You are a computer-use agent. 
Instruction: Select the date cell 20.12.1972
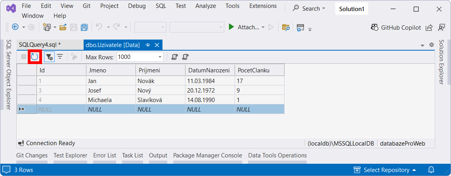(x=210, y=91)
